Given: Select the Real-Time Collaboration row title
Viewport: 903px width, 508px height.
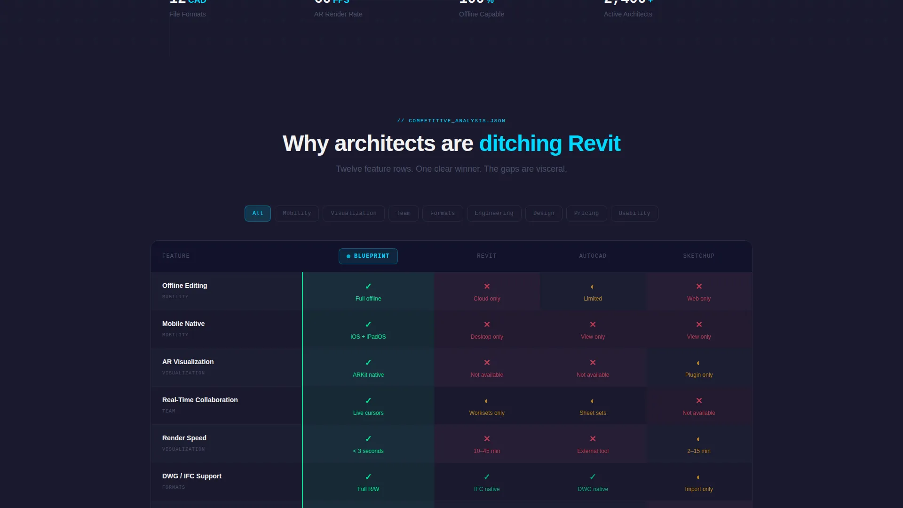Looking at the screenshot, I should (200, 400).
